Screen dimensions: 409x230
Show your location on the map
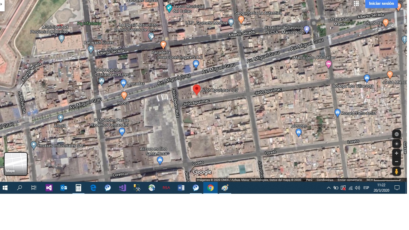coord(396,144)
